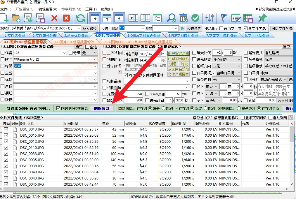Uncheck the DSC_0013.JPG row checkbox

[x=6, y=129]
